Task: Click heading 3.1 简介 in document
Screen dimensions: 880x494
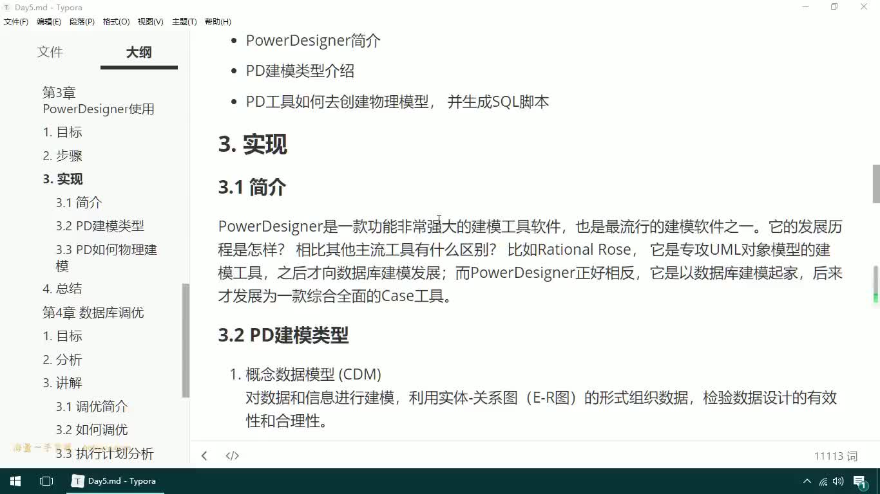Action: click(x=252, y=187)
